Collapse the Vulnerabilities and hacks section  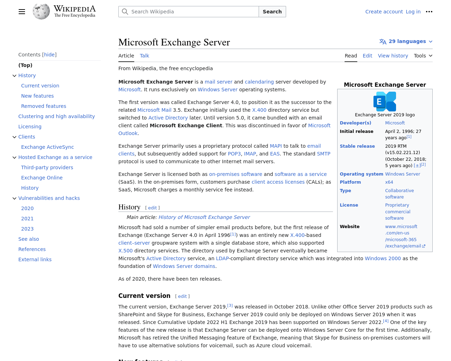click(x=14, y=198)
